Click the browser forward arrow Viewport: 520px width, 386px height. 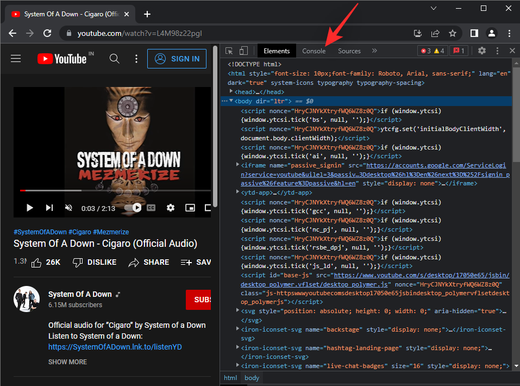click(x=30, y=33)
